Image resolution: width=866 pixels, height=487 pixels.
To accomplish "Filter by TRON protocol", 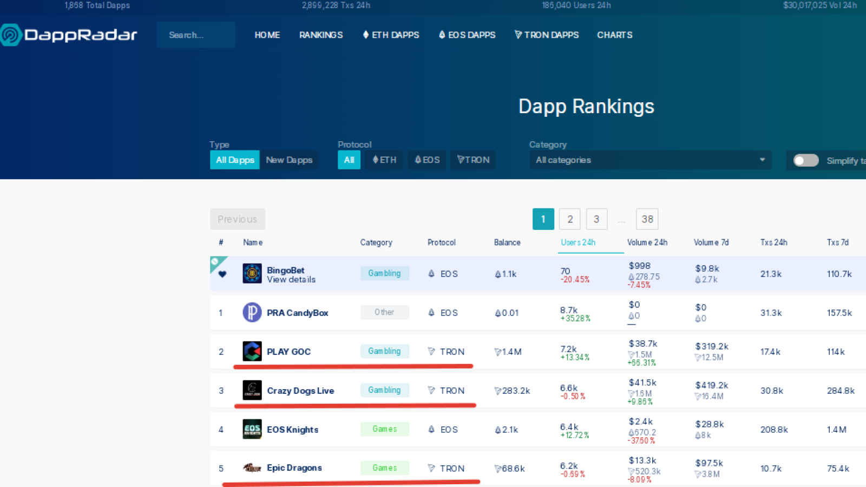I will [x=473, y=160].
